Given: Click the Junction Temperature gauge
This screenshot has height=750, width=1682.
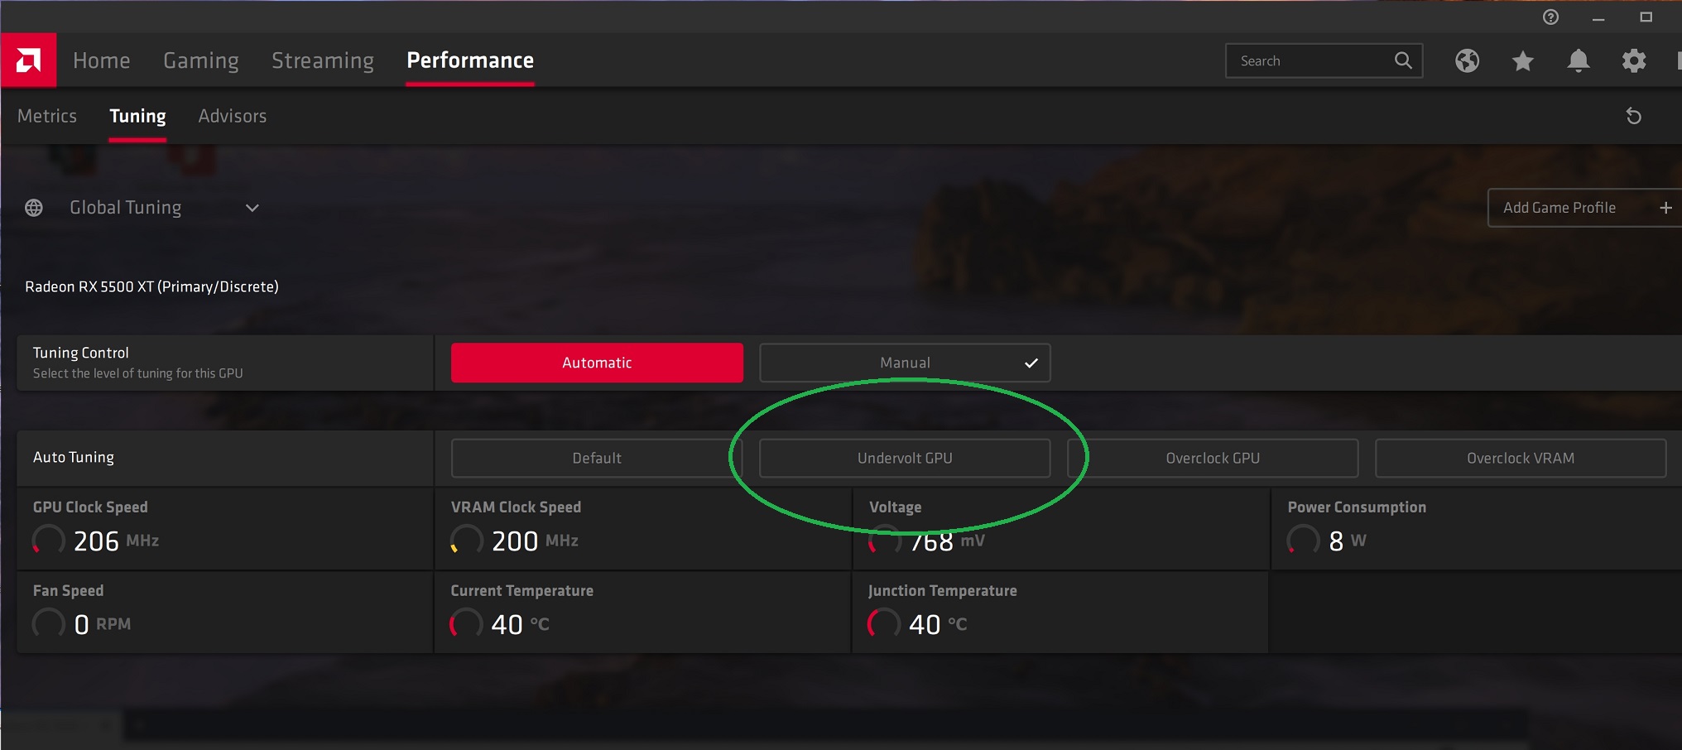Looking at the screenshot, I should point(884,623).
